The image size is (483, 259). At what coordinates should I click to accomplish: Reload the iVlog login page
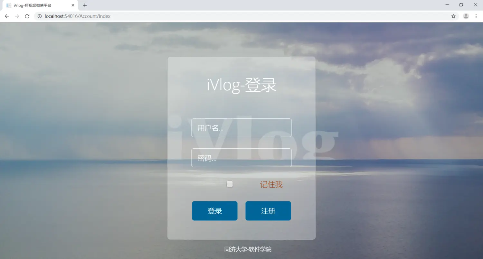[27, 16]
